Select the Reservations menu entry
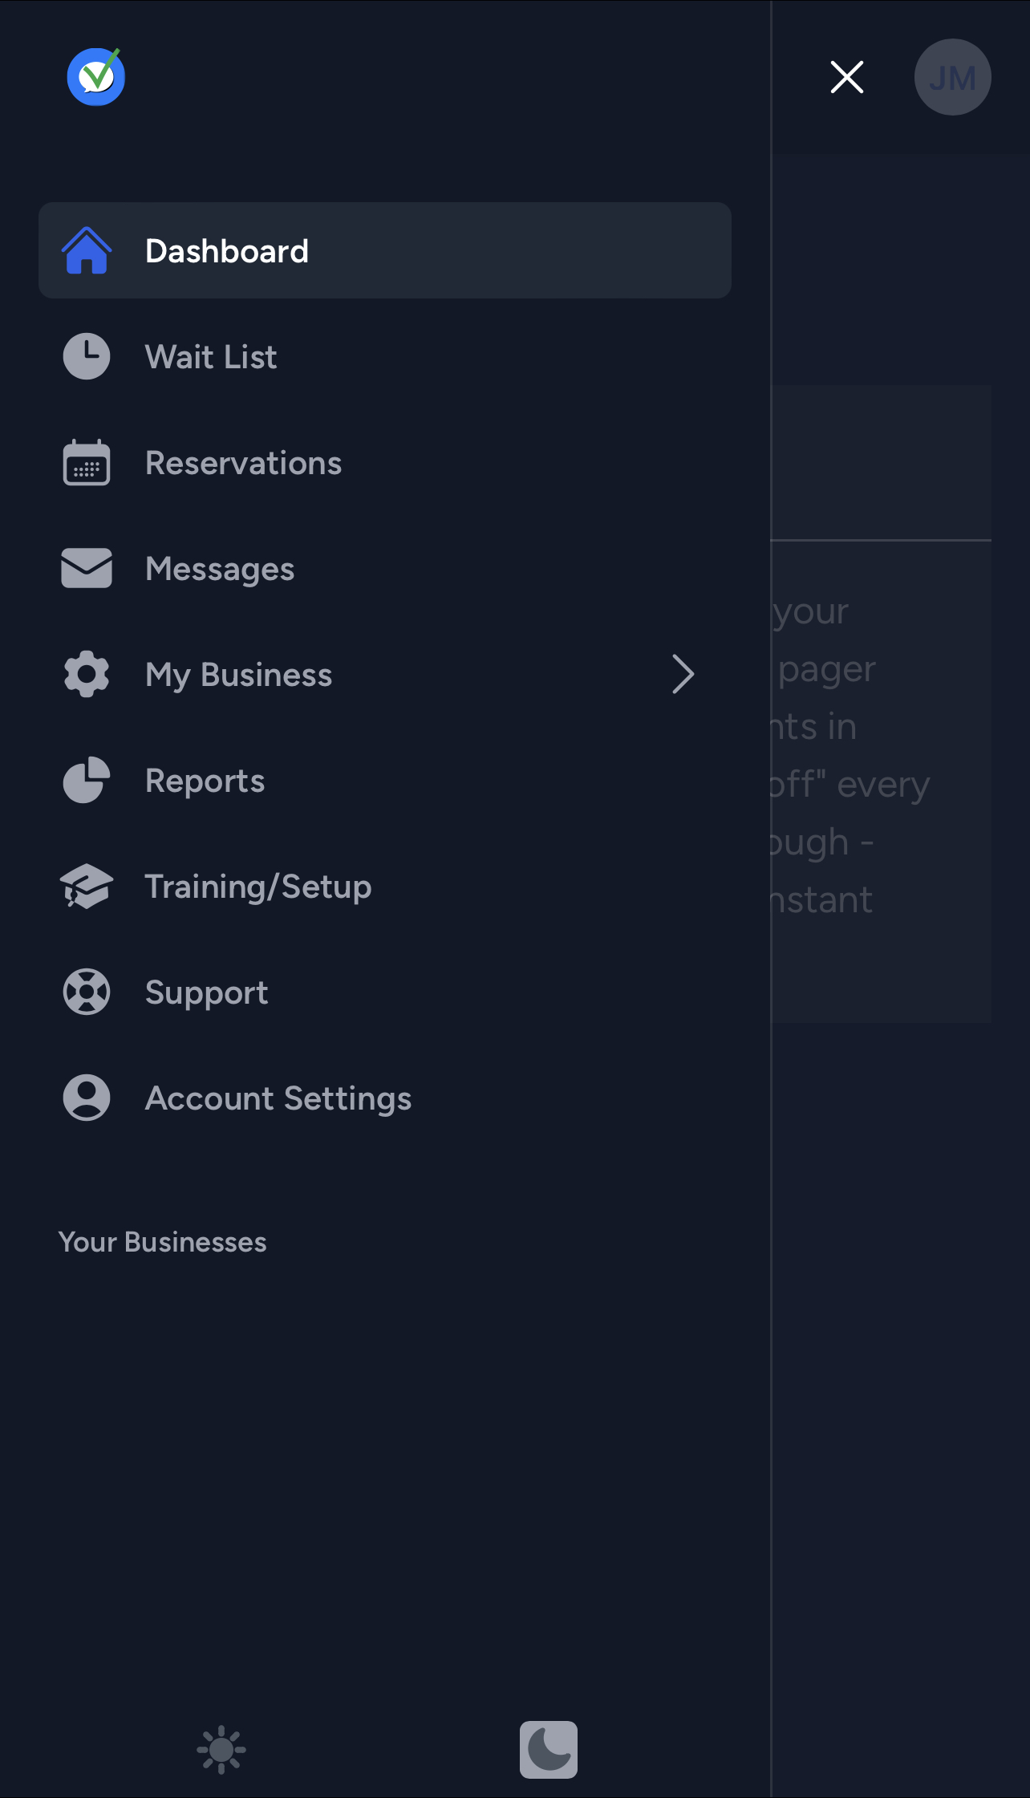Image resolution: width=1030 pixels, height=1798 pixels. pos(243,462)
